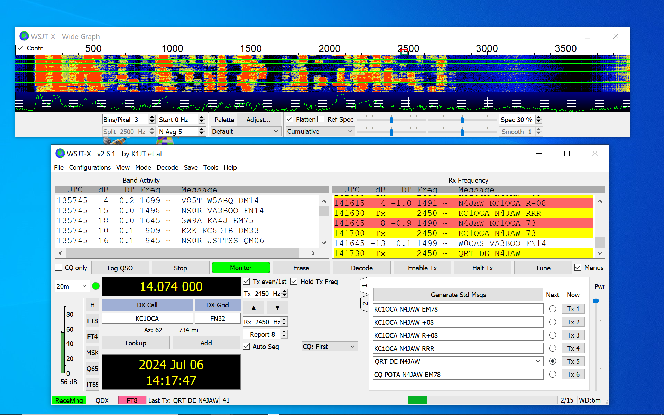This screenshot has height=415, width=664.
Task: Click the WSJT-X main window app icon
Action: (60, 153)
